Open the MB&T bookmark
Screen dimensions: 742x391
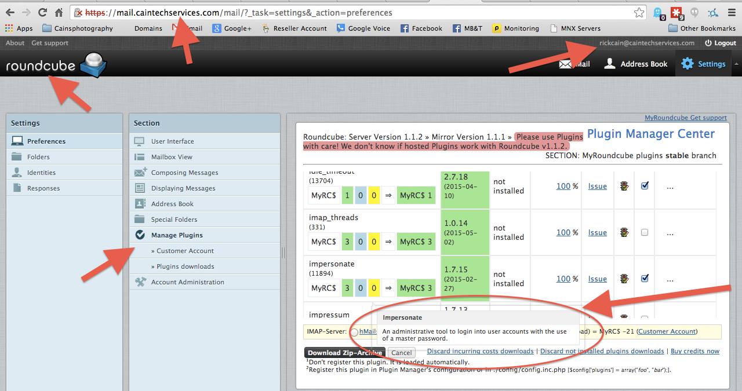(x=467, y=28)
